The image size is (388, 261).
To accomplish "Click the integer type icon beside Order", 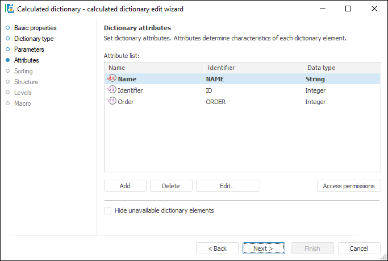I will [x=111, y=102].
